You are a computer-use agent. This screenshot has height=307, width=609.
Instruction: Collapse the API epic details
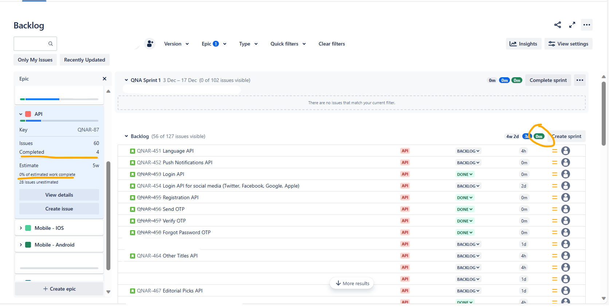click(21, 114)
